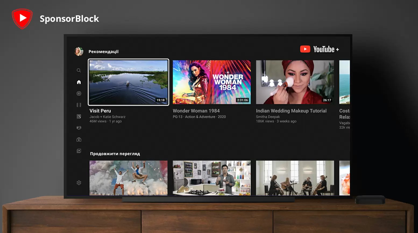Click the 19:18 duration badge

[161, 100]
